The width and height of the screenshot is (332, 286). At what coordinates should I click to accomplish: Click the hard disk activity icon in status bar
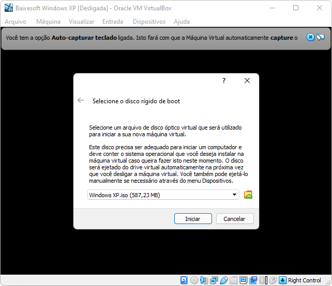pyautogui.click(x=184, y=280)
